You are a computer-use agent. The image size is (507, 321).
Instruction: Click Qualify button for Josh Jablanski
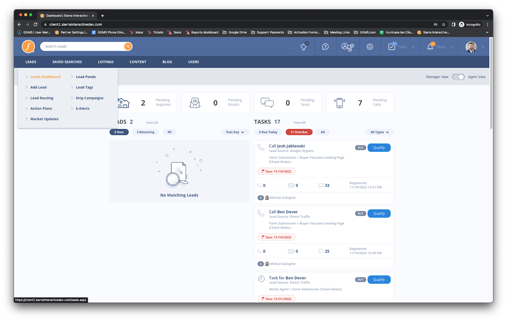[379, 148]
